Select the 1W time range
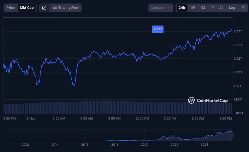Screen dimensions: 249x152 (192, 8)
